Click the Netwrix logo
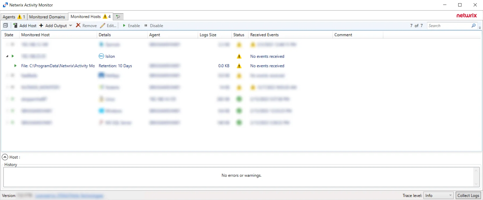This screenshot has height=200, width=483. click(x=466, y=15)
